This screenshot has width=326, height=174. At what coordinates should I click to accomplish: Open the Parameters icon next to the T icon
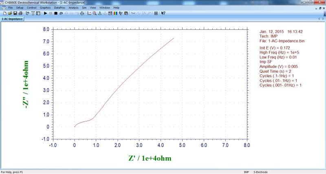(38, 13)
